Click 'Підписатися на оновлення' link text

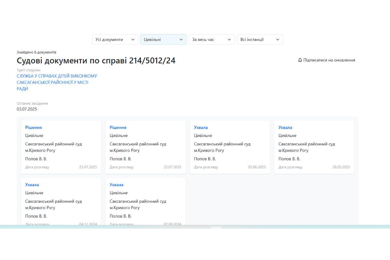329,60
